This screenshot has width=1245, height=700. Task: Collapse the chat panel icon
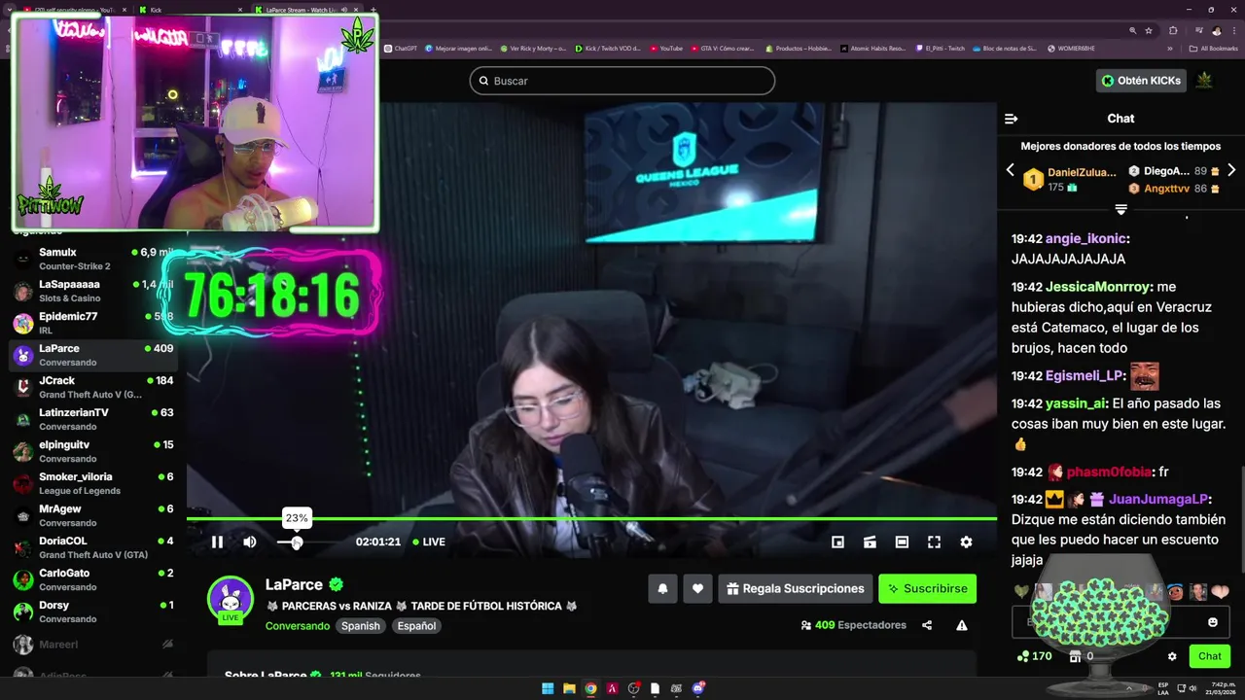(x=1012, y=119)
